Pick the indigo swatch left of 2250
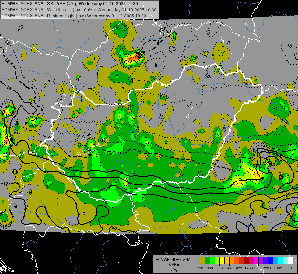298x274 pixels. pos(266,261)
